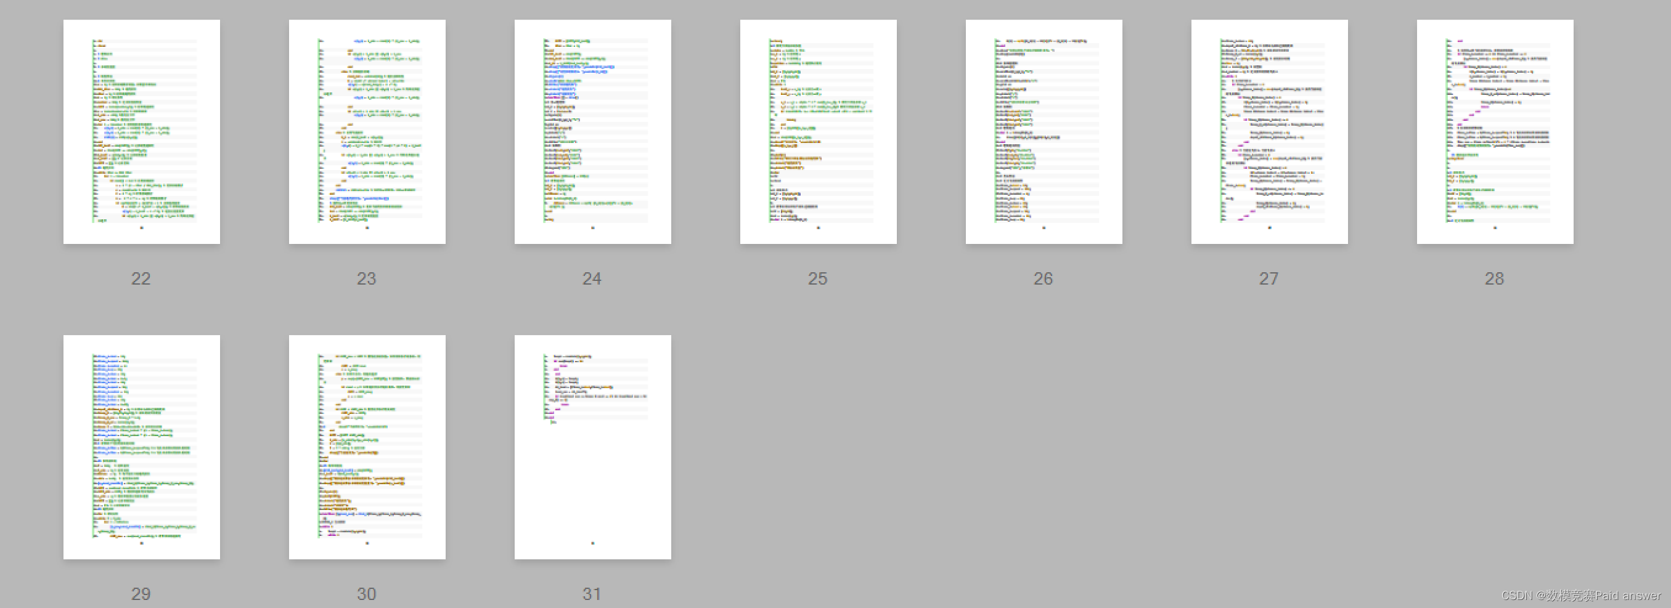The width and height of the screenshot is (1671, 608).
Task: Open page 28 thumbnail
Action: [x=1495, y=132]
